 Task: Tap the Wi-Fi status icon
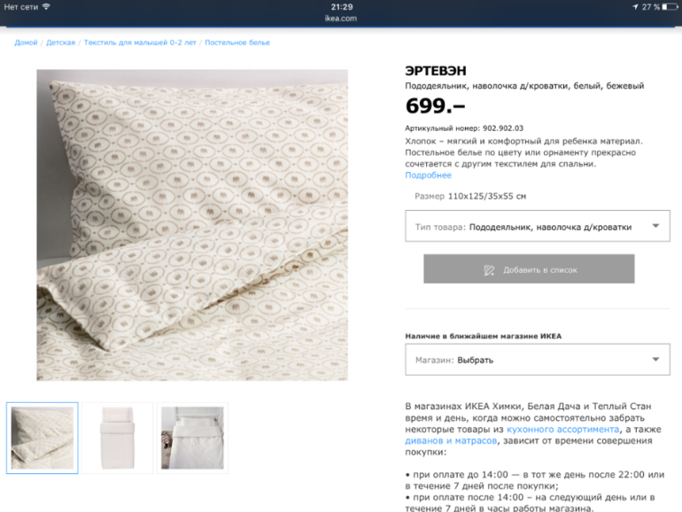[46, 6]
